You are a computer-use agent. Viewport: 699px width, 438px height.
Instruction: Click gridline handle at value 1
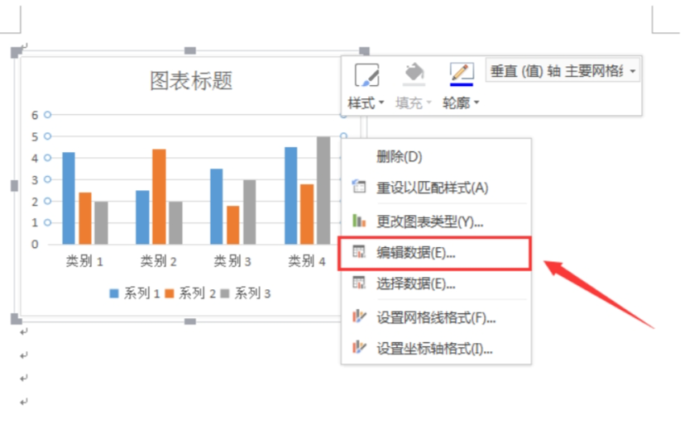(47, 222)
